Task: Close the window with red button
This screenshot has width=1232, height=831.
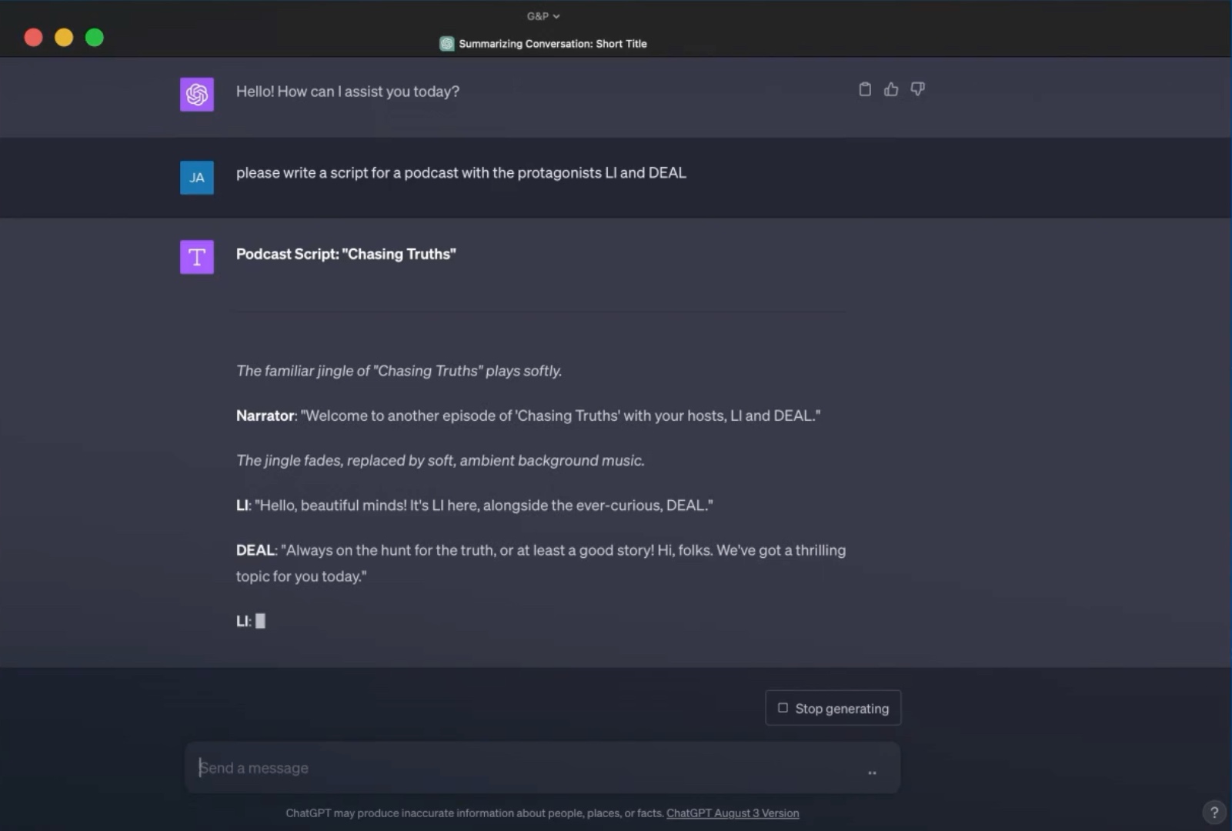Action: tap(33, 38)
